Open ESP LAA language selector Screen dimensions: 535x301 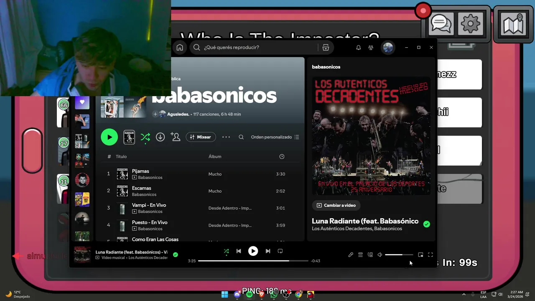coord(483,294)
